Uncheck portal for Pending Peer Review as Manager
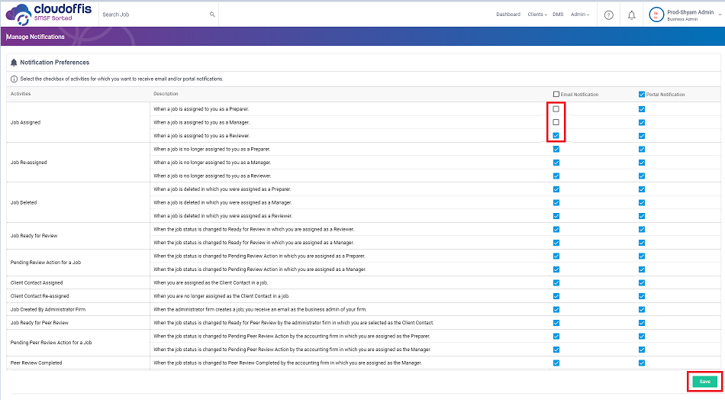This screenshot has width=725, height=400. click(x=642, y=350)
